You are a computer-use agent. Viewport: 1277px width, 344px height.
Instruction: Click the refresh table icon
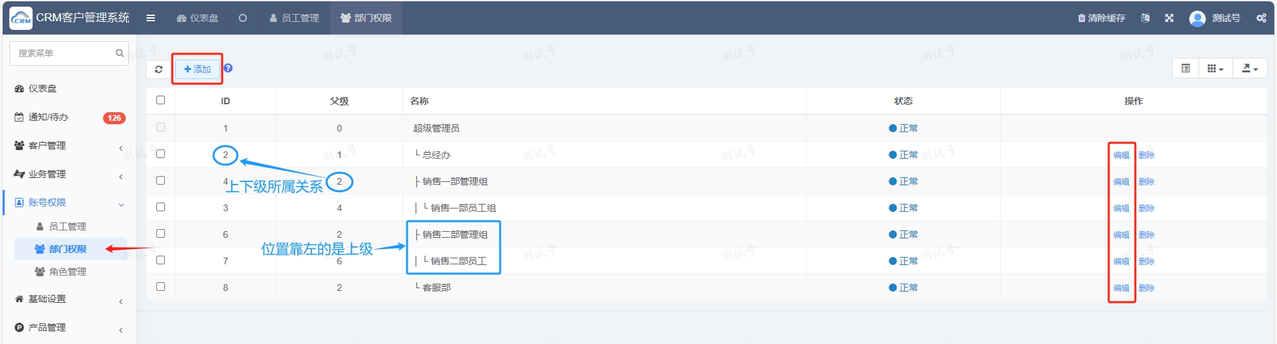pos(159,69)
